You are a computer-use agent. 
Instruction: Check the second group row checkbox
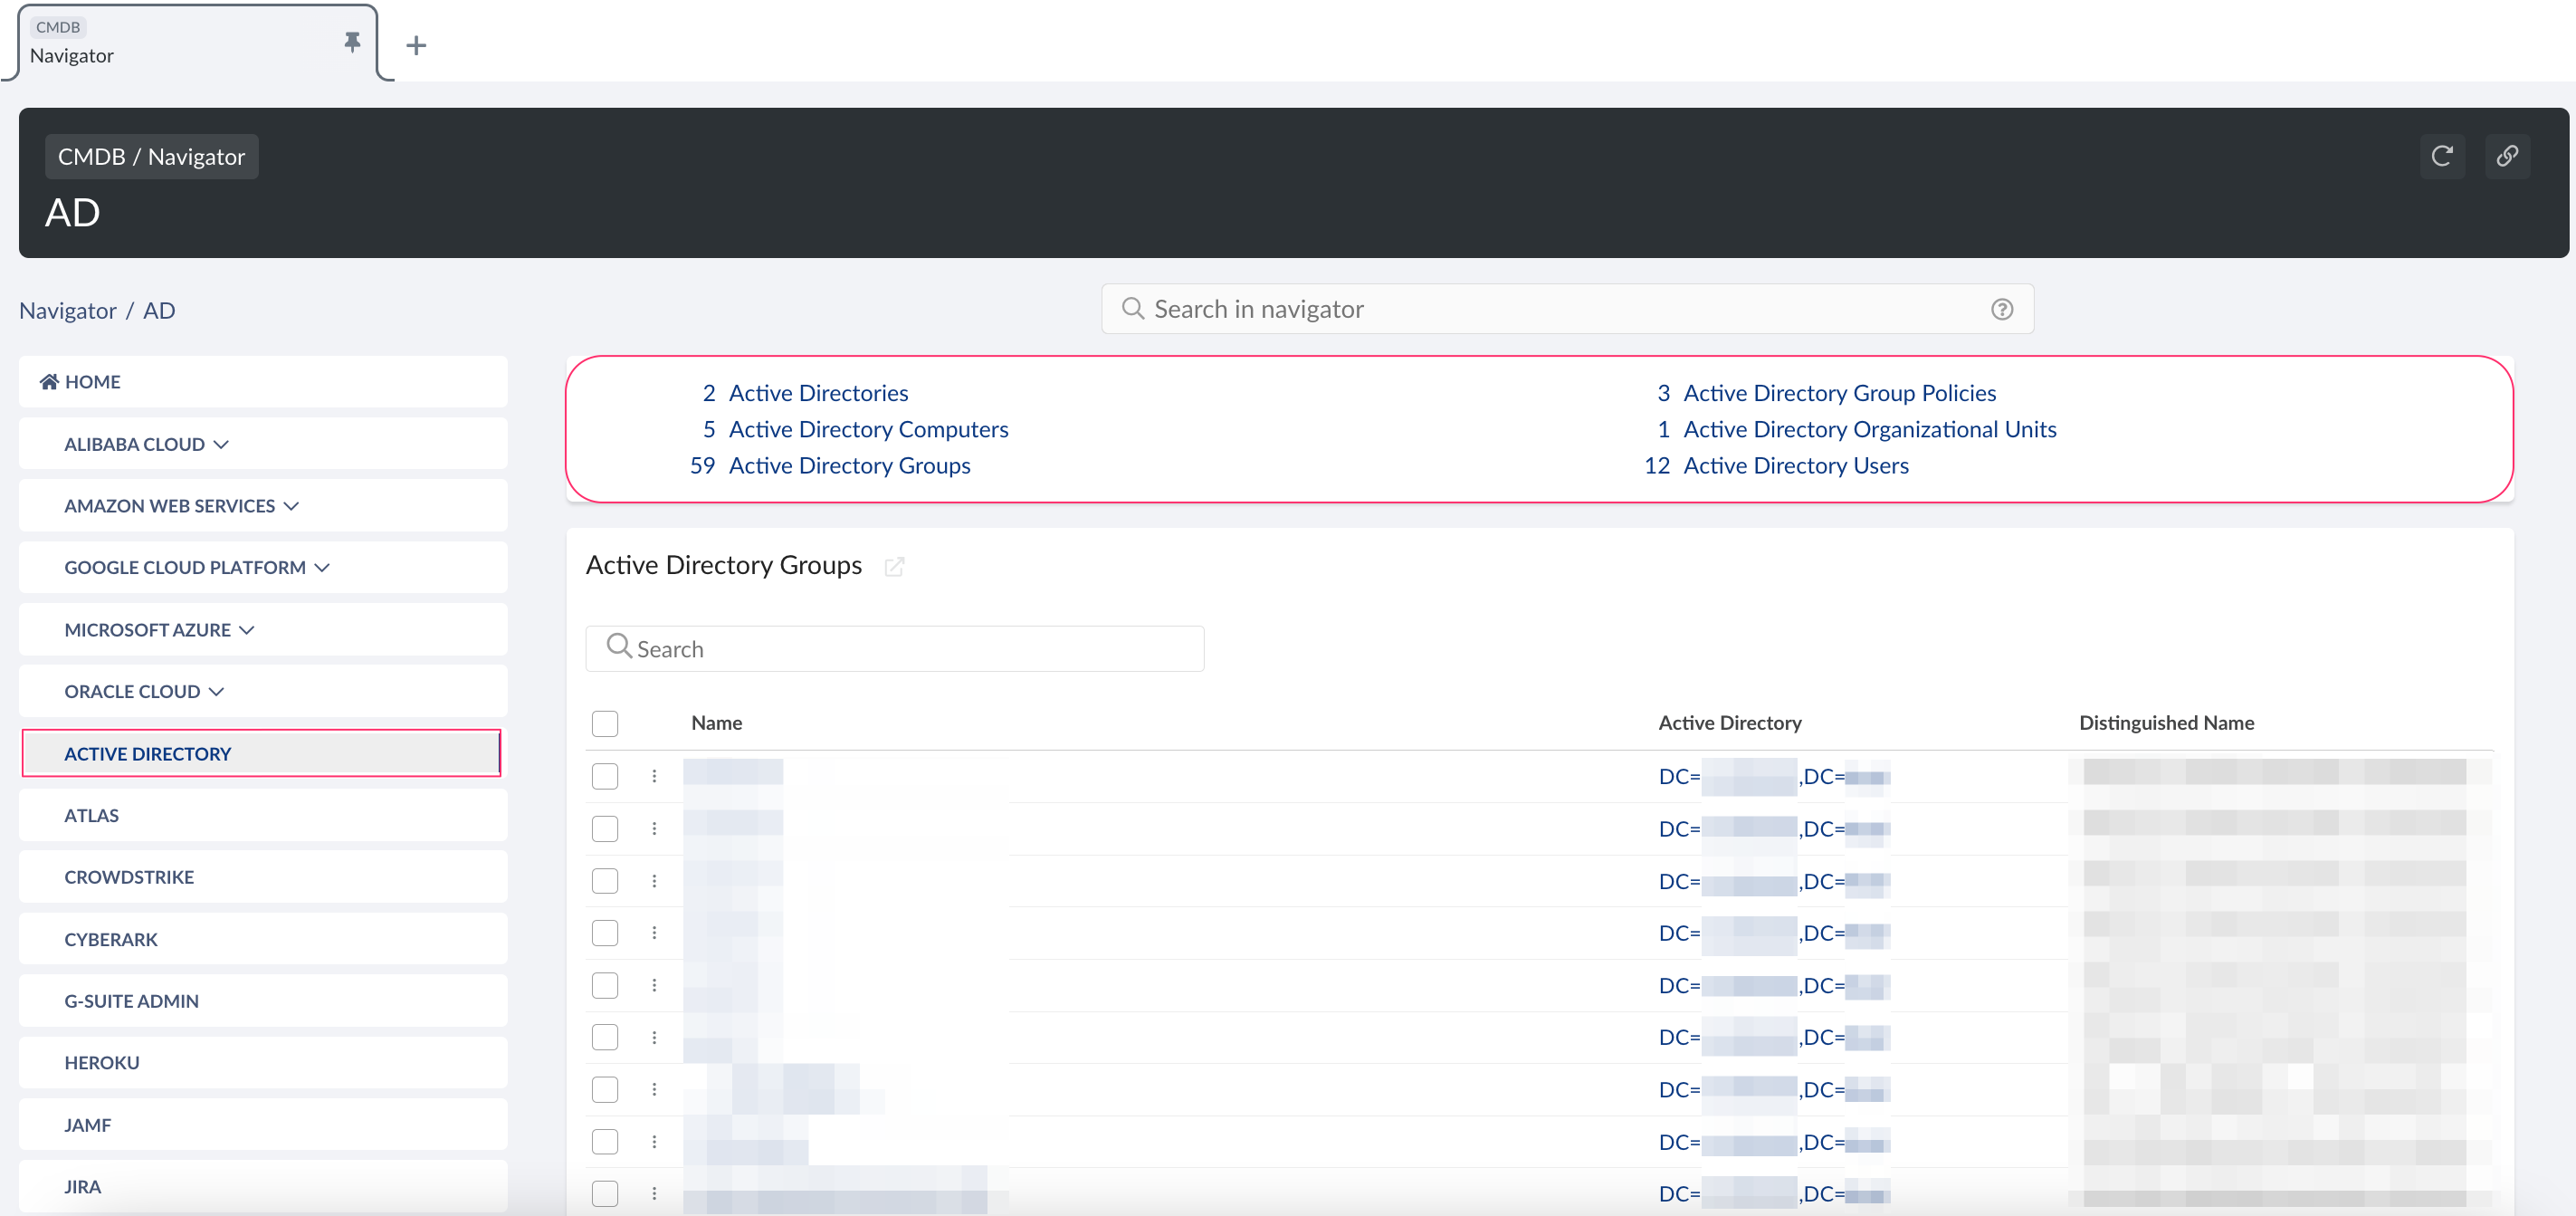pyautogui.click(x=605, y=828)
